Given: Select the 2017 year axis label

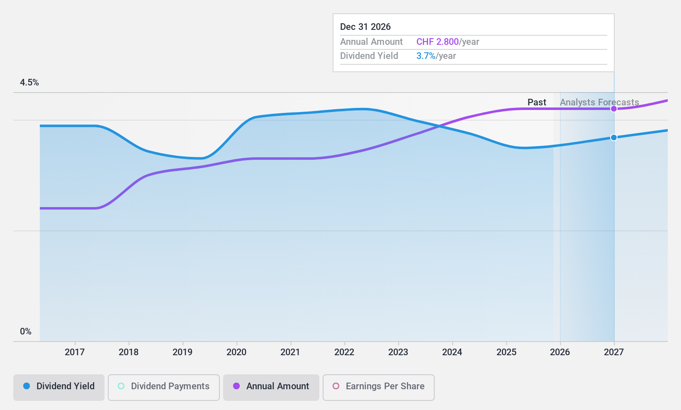Looking at the screenshot, I should (x=75, y=352).
